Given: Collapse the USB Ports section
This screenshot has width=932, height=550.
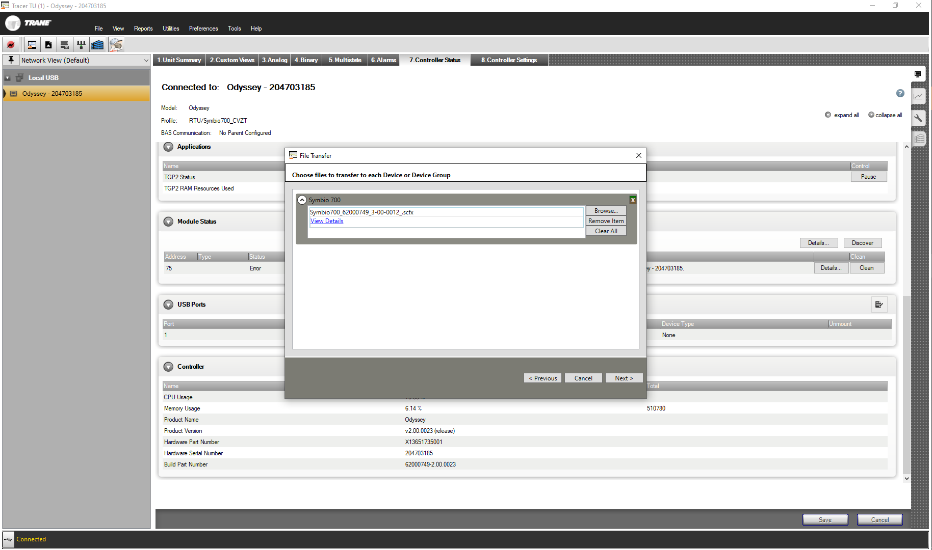Looking at the screenshot, I should click(168, 305).
